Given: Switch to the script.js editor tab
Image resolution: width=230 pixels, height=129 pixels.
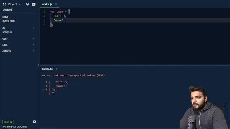Looking at the screenshot, I should (47, 4).
